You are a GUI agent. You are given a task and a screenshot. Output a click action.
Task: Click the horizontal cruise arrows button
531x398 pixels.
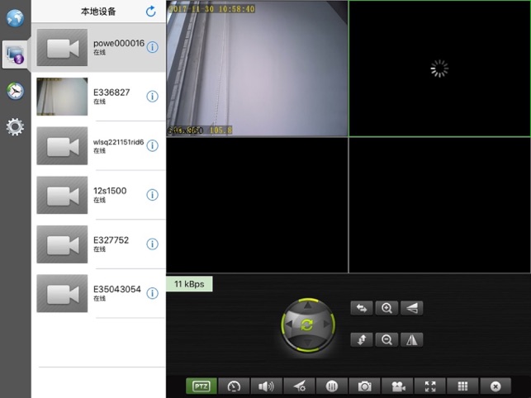tap(362, 308)
